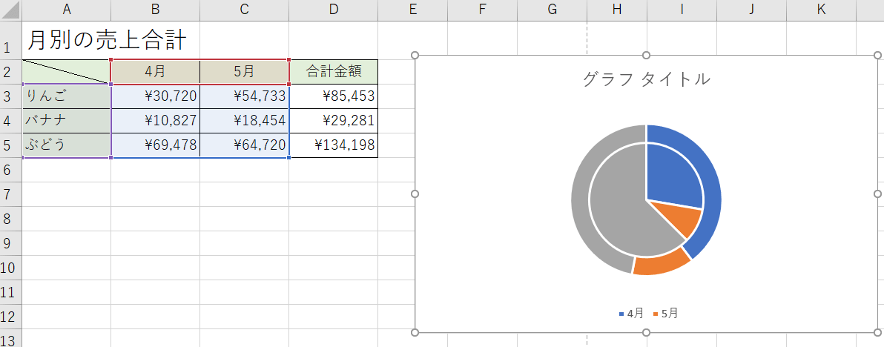The width and height of the screenshot is (884, 347).
Task: Click the chart's top-center resize handle
Action: [x=647, y=56]
